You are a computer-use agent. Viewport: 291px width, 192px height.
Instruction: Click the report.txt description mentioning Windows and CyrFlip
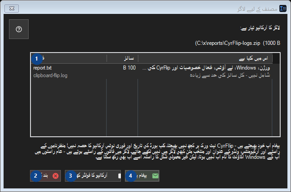(x=206, y=68)
